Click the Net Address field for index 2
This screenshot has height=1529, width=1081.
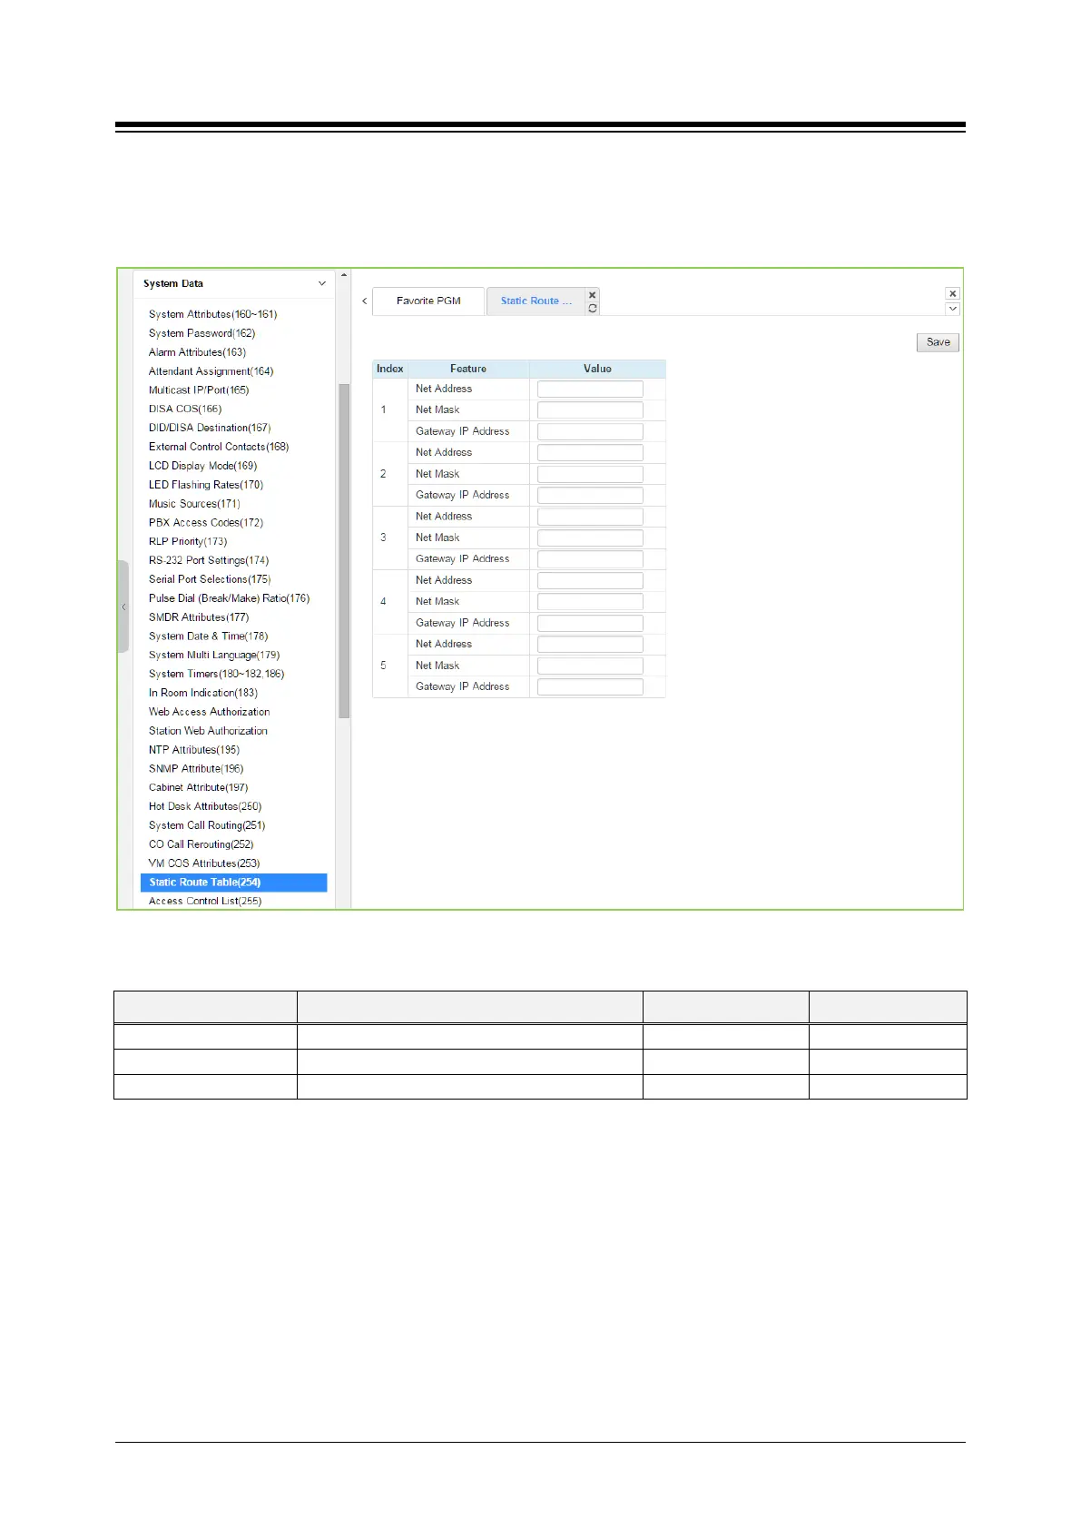click(590, 453)
